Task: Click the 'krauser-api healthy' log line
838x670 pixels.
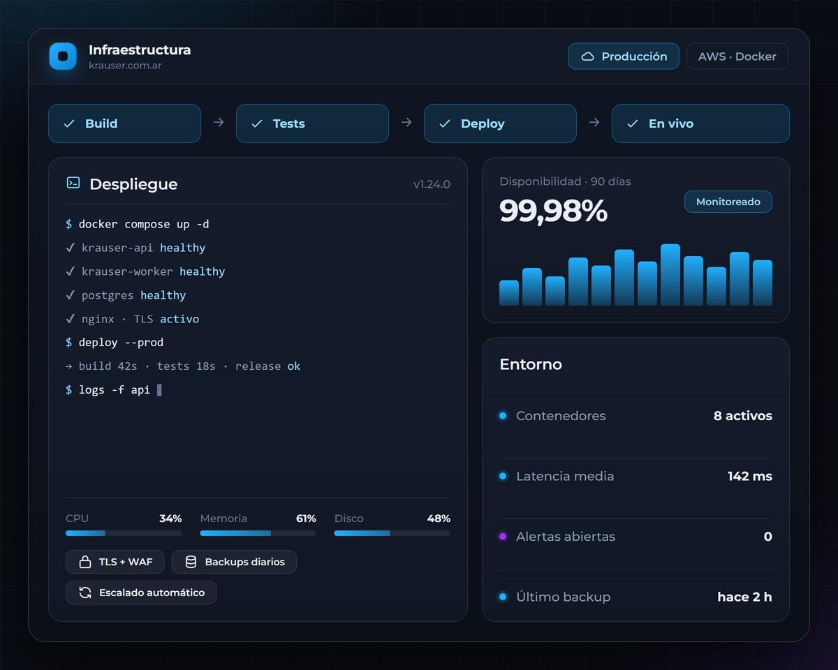Action: pos(135,248)
